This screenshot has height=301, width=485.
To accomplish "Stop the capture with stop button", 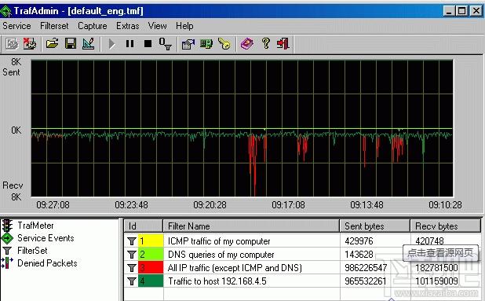I will 148,44.
